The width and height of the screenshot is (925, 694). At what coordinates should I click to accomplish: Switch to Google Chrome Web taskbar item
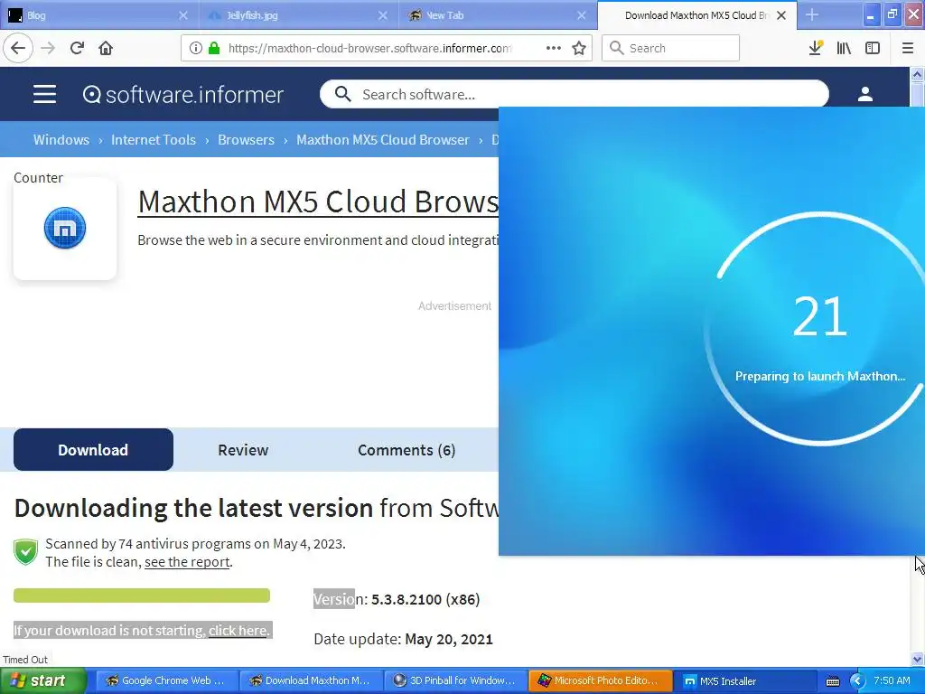pos(165,680)
